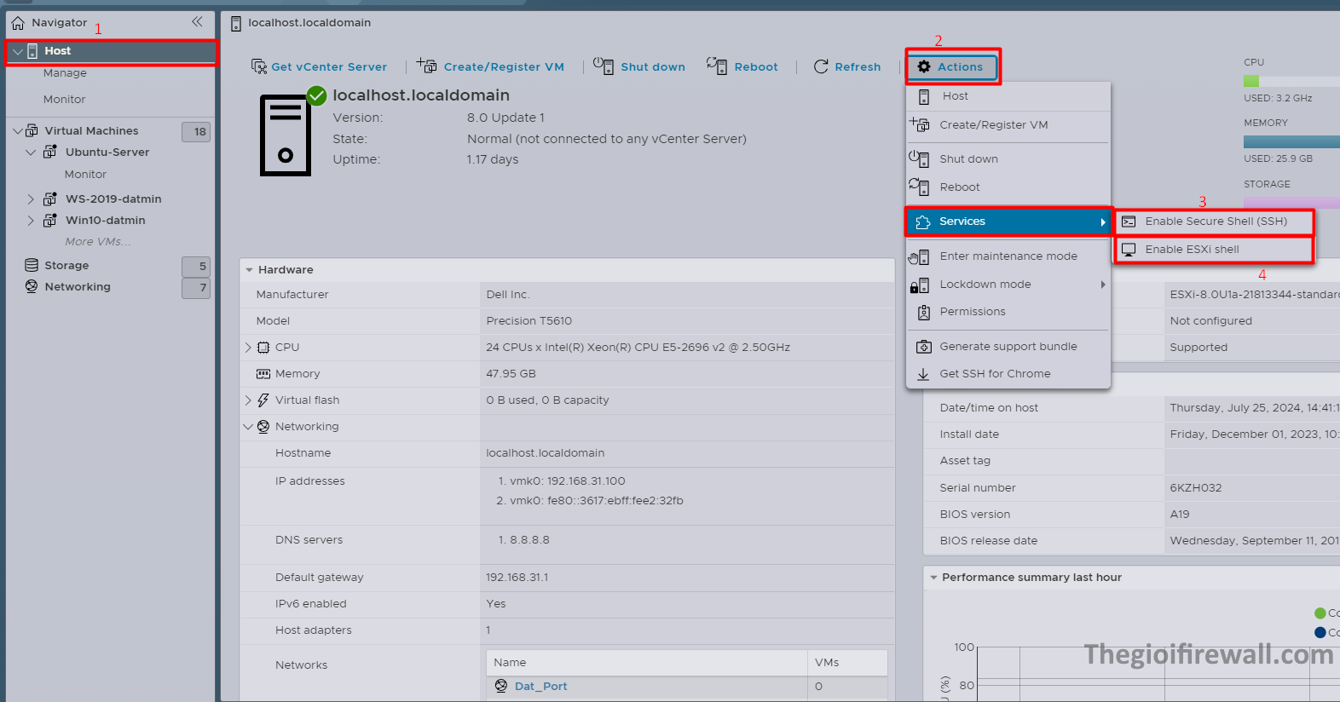Click the Refresh circular arrow icon

821,66
